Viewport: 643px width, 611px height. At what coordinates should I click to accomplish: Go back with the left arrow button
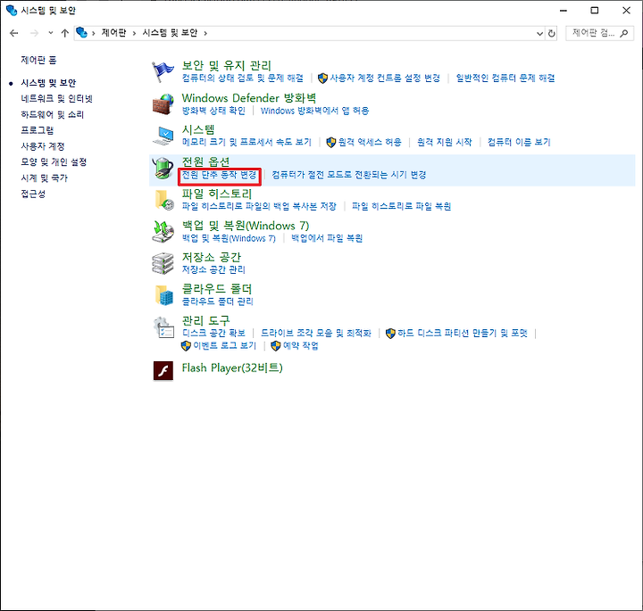[x=14, y=33]
